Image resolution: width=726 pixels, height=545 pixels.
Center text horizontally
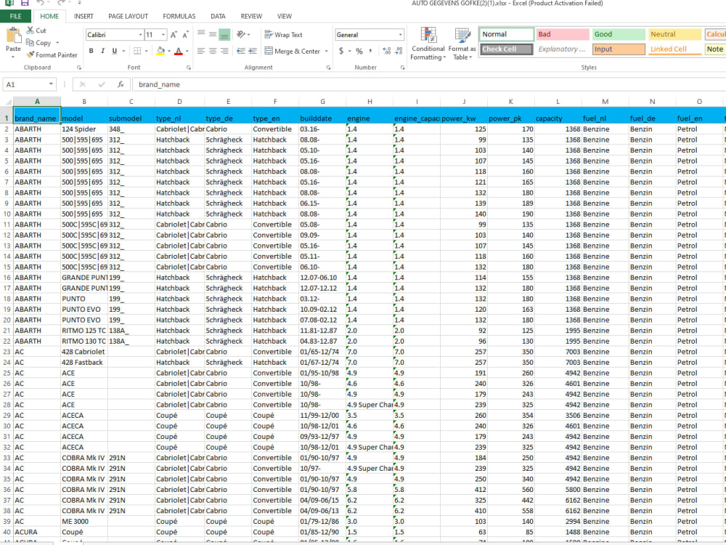[213, 51]
